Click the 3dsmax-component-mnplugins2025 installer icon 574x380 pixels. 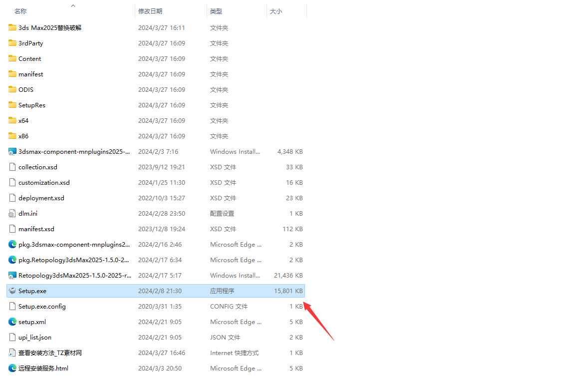[12, 151]
